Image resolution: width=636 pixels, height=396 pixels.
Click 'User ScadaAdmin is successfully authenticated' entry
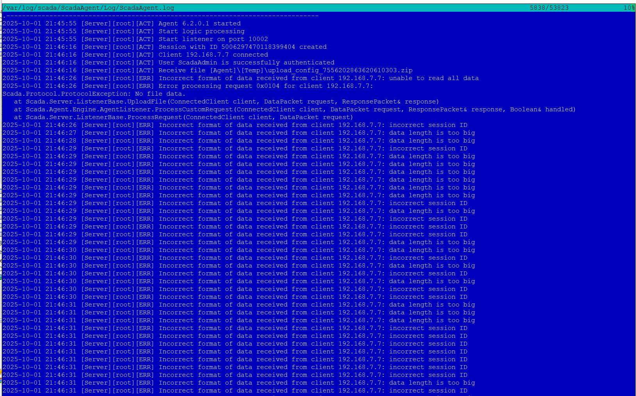click(x=246, y=62)
